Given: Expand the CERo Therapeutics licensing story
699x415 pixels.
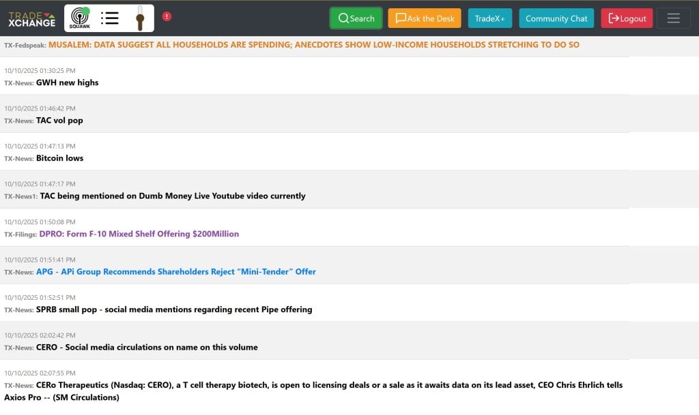Looking at the screenshot, I should pyautogui.click(x=331, y=385).
